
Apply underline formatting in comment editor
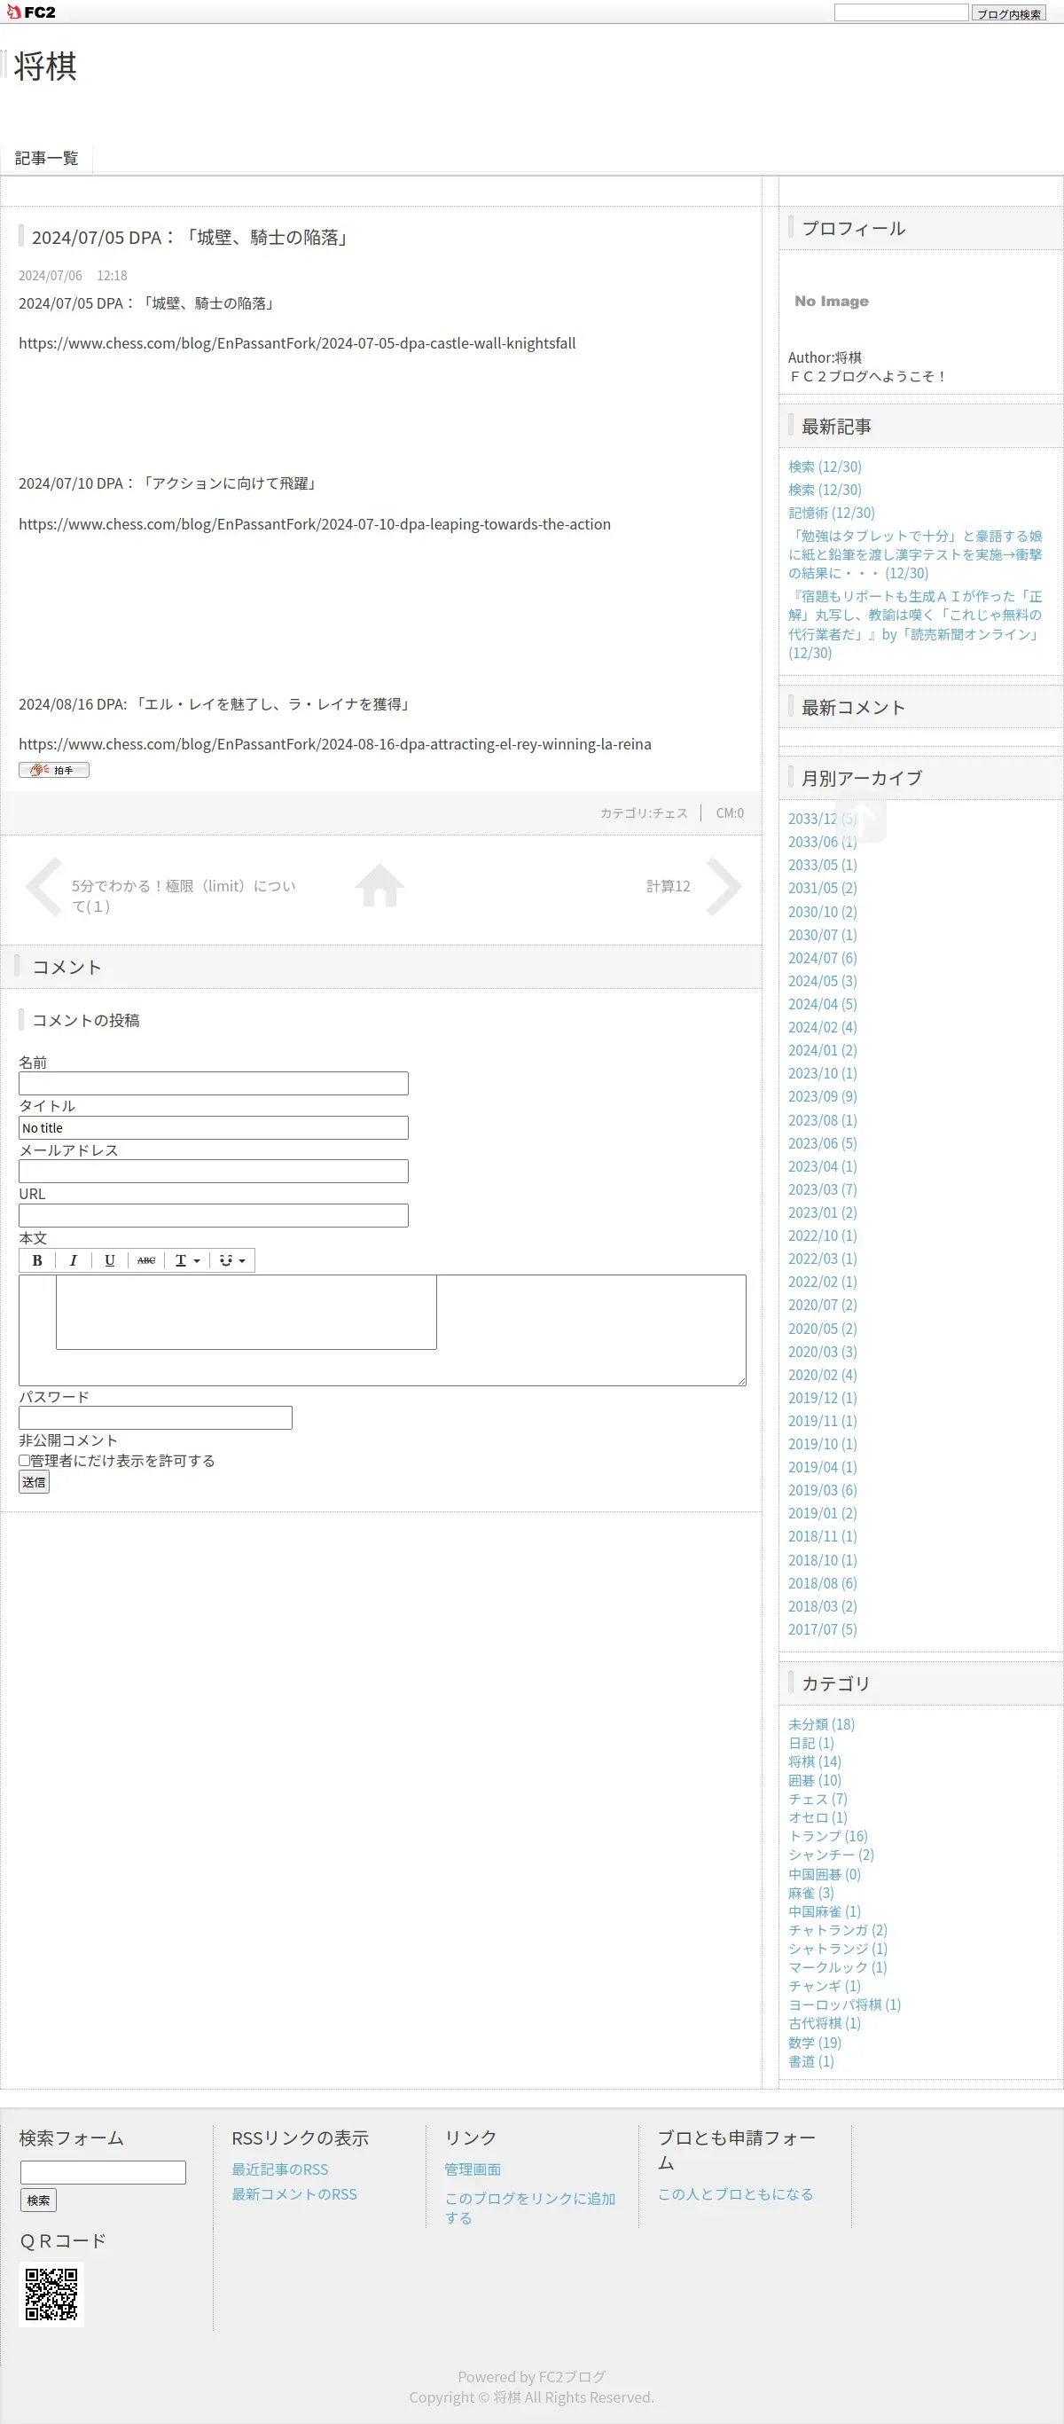(110, 1260)
